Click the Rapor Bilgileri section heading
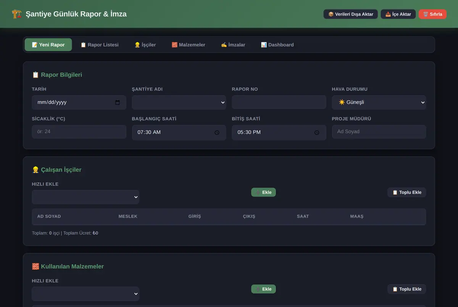The height and width of the screenshot is (307, 458). coord(57,75)
